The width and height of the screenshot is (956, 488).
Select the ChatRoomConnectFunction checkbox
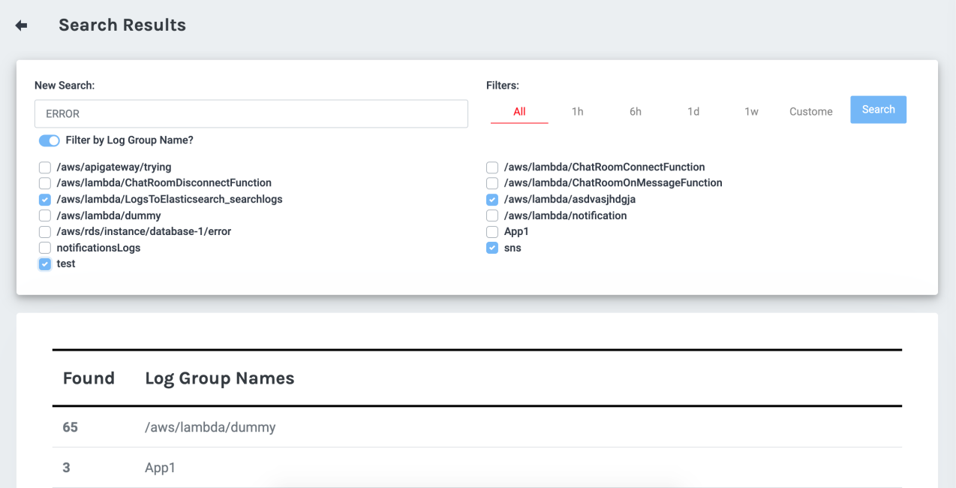point(492,167)
